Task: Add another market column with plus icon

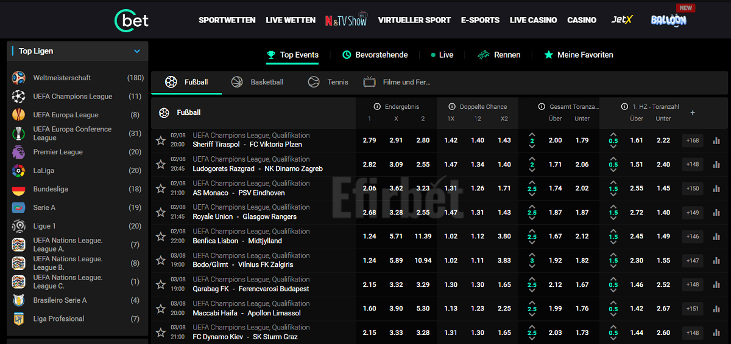Action: tap(693, 112)
